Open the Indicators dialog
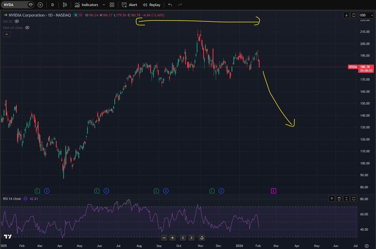 click(86, 5)
